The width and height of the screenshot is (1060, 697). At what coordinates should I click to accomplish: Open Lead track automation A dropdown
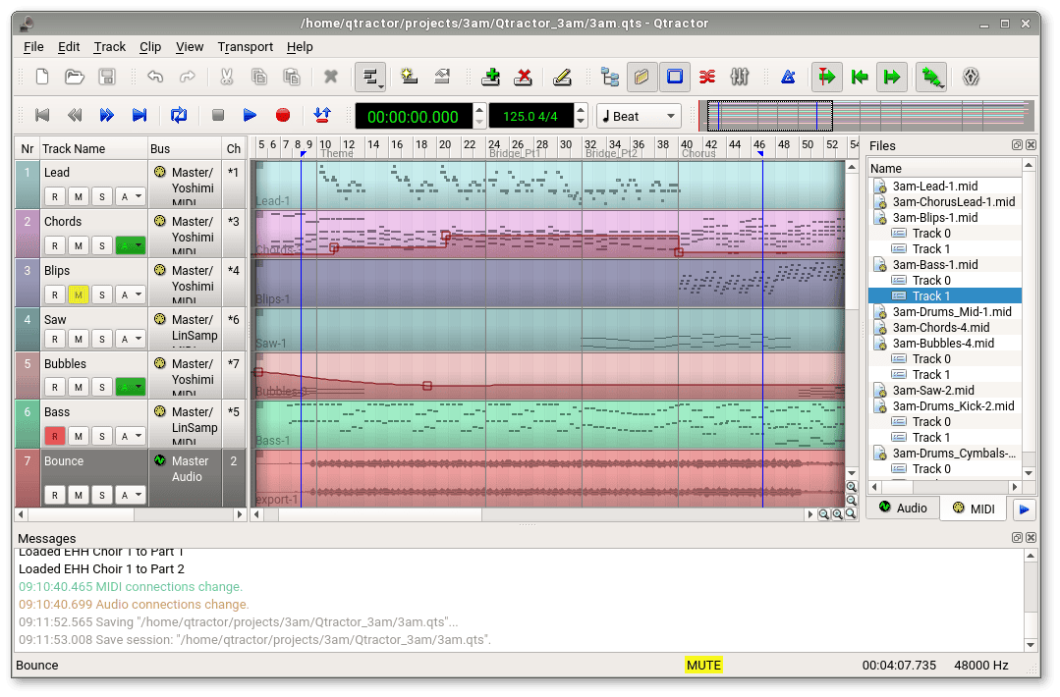point(131,196)
